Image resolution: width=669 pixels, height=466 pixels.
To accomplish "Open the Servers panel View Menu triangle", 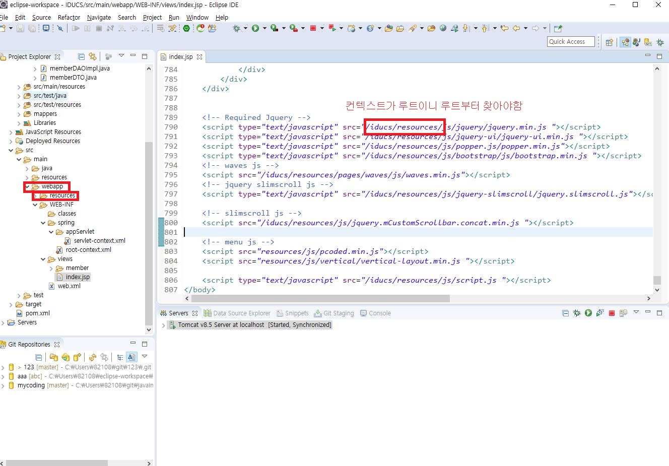I will click(x=636, y=312).
